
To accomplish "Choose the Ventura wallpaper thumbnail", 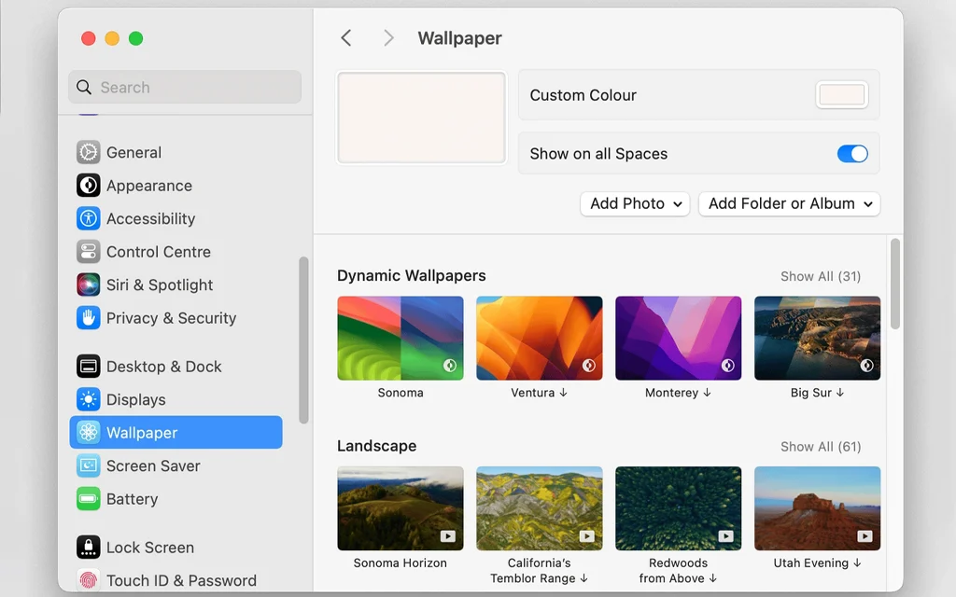I will point(539,338).
